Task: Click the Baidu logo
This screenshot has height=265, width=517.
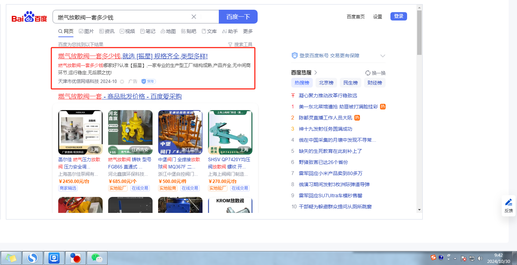Action: (29, 17)
